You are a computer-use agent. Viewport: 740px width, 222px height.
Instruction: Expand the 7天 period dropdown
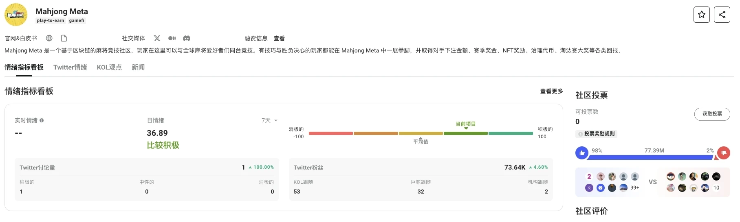(269, 120)
